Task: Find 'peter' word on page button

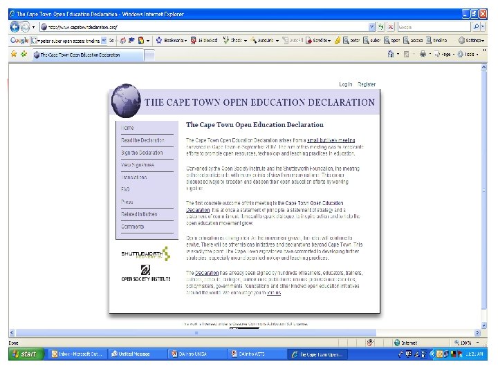Action: (x=351, y=40)
